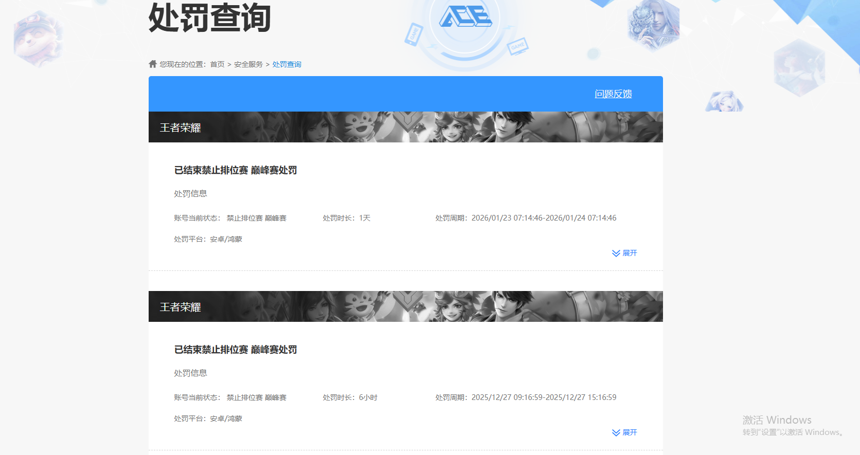
Task: Click 处罚查询 breadcrumb link
Action: pyautogui.click(x=287, y=64)
